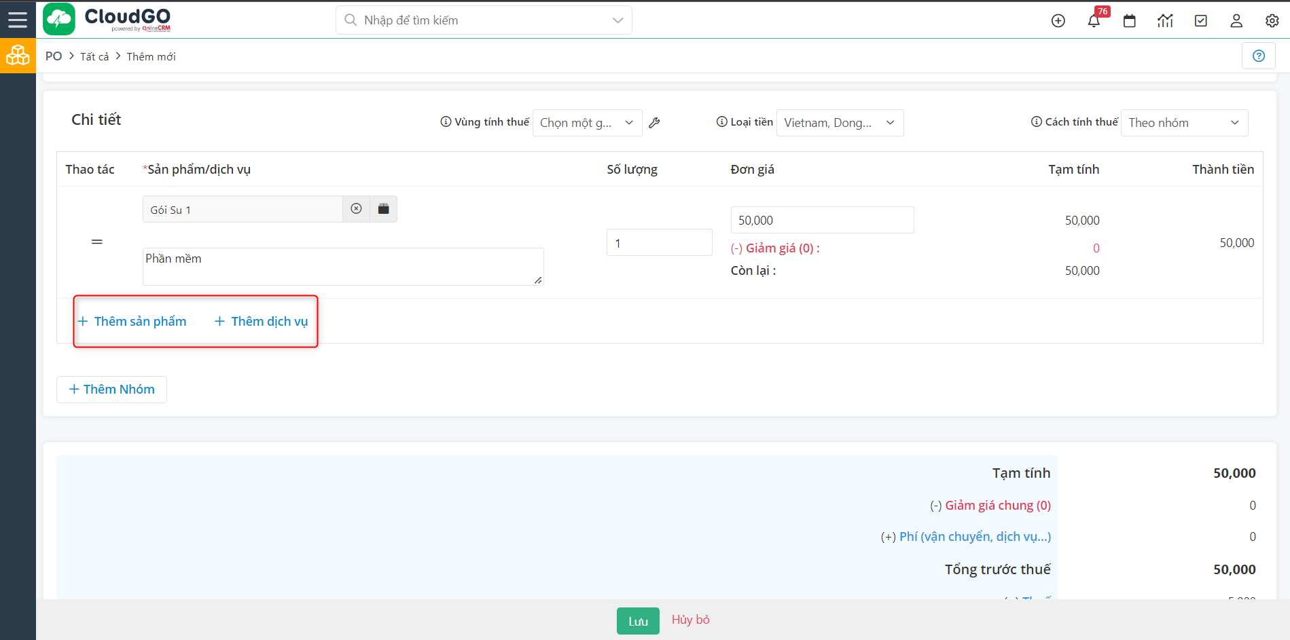The image size is (1290, 640).
Task: Clear the selected product Gói Su 1
Action: click(x=356, y=209)
